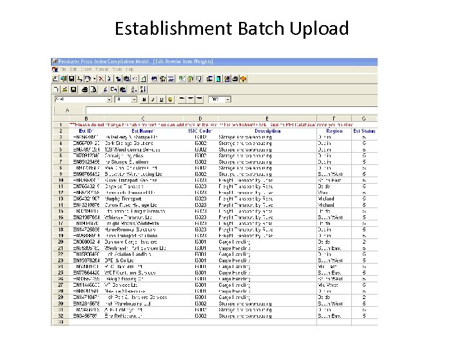
Task: Align cell text to the right
Action: 199,99
